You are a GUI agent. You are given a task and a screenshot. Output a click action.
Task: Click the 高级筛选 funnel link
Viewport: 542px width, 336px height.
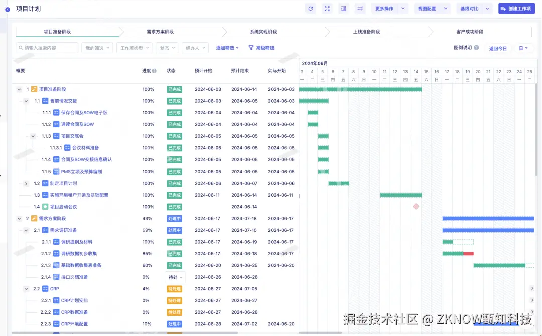261,48
